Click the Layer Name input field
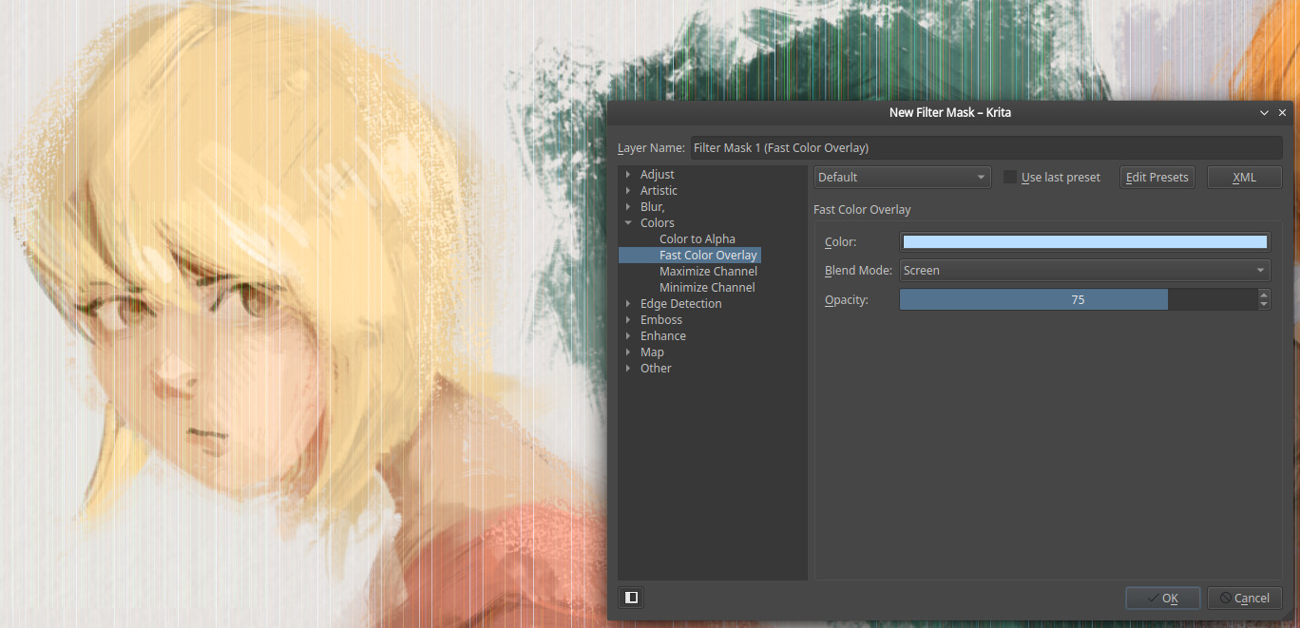The height and width of the screenshot is (628, 1300). [985, 147]
